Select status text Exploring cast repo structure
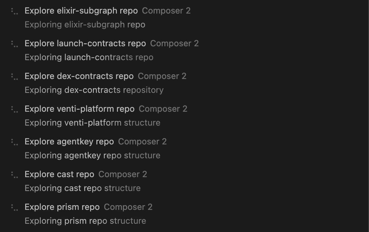 82,188
